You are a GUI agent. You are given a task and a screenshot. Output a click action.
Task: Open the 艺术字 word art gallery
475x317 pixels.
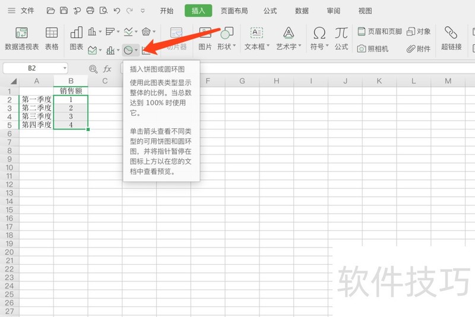pos(289,39)
